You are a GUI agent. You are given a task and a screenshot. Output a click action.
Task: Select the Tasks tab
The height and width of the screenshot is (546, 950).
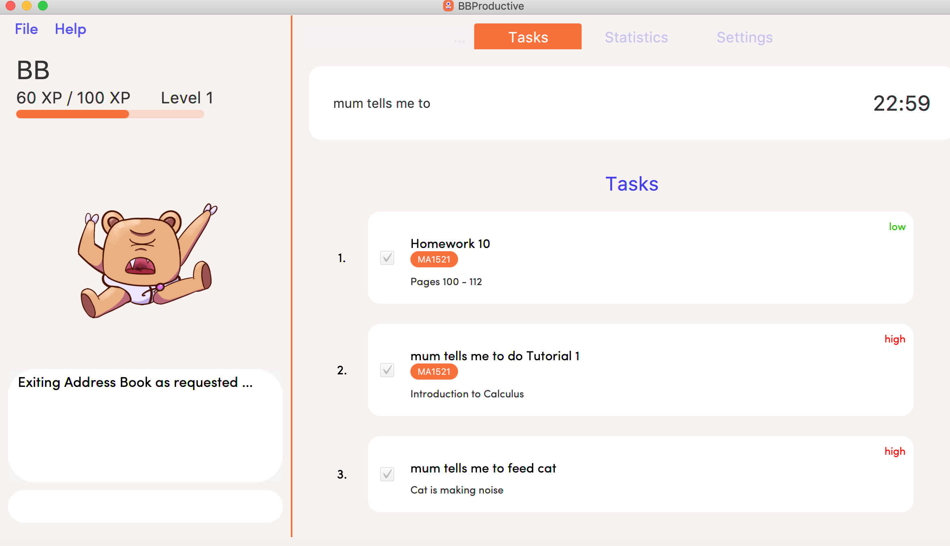coord(528,37)
